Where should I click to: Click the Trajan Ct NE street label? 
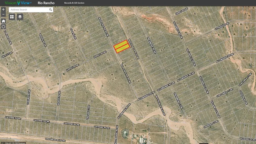click(88, 112)
